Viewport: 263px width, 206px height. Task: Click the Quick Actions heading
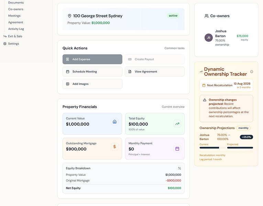(x=75, y=48)
